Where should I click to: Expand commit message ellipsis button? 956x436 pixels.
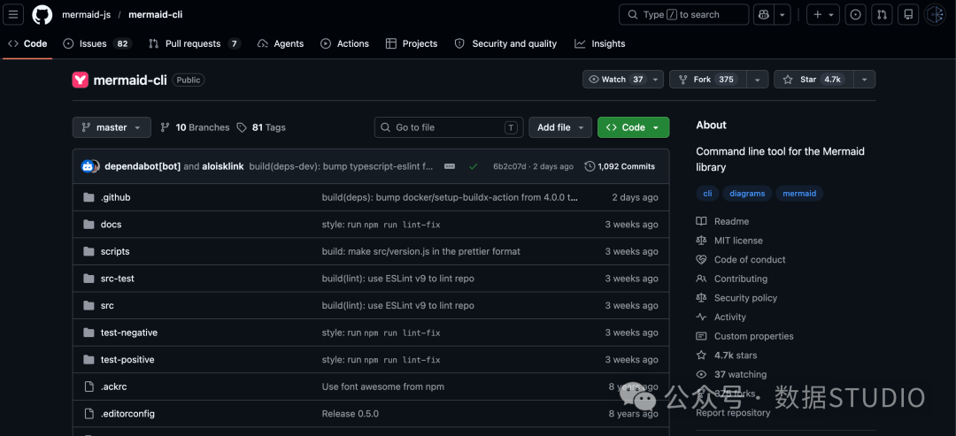tap(450, 166)
